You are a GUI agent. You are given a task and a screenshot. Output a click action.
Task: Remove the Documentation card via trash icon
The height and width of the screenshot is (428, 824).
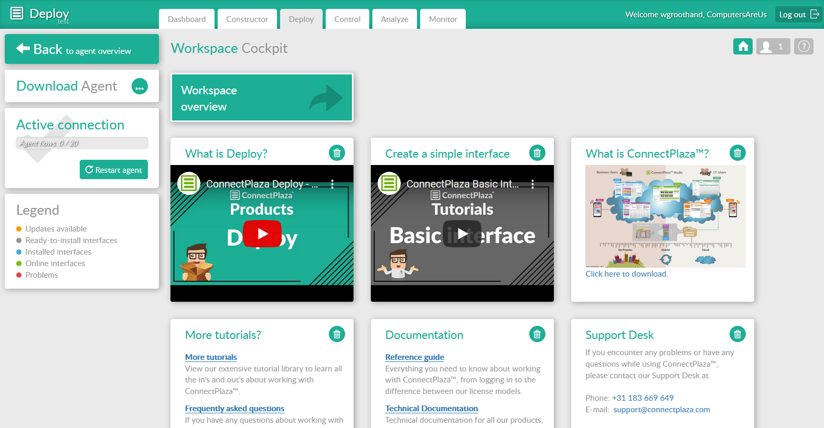click(537, 334)
